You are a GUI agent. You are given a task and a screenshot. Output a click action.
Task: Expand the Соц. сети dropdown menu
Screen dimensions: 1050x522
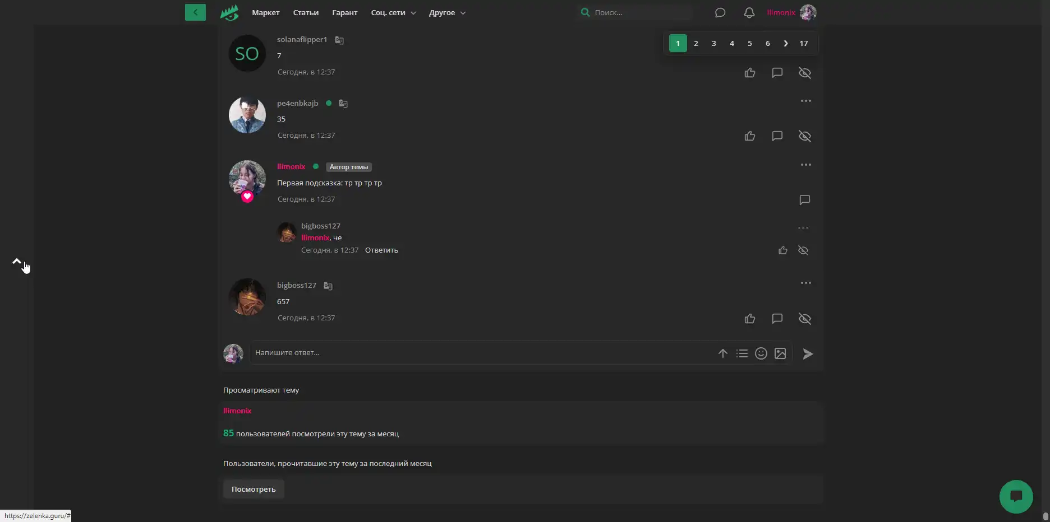[393, 12]
